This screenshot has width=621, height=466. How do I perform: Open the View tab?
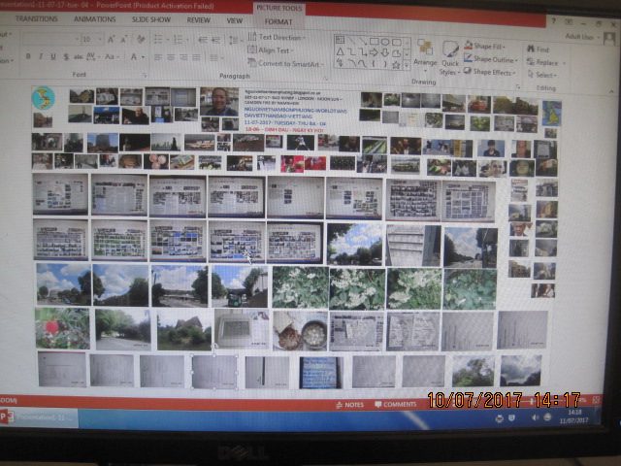coord(235,20)
